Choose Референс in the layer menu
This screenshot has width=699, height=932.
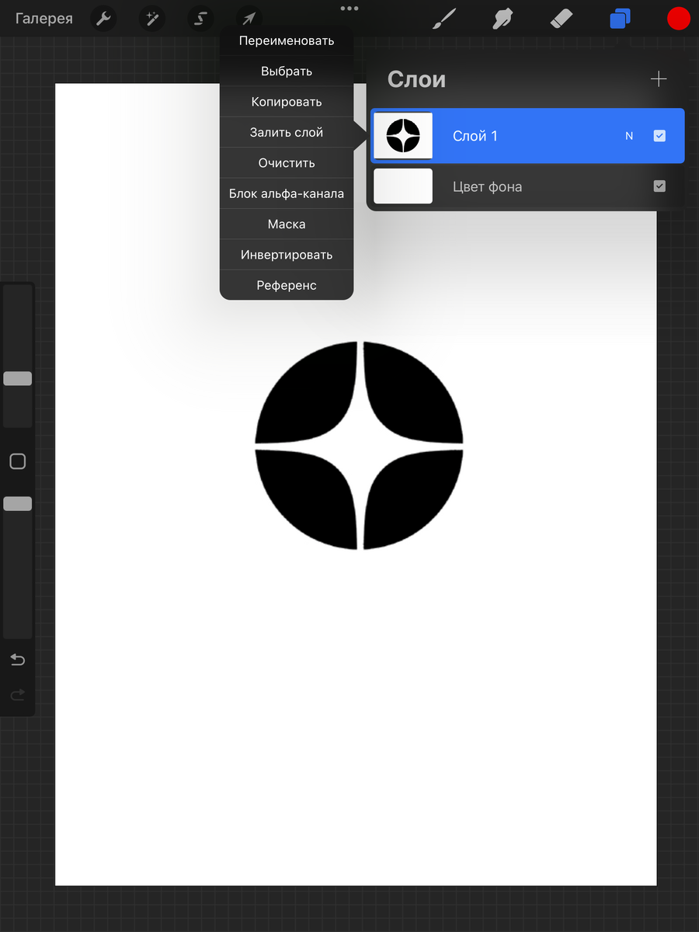[287, 285]
